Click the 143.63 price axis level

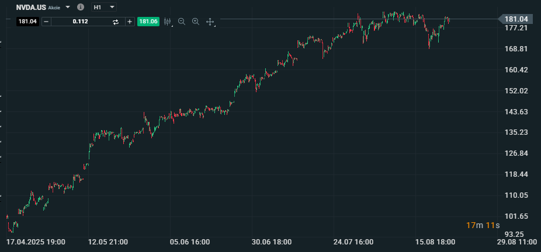516,111
